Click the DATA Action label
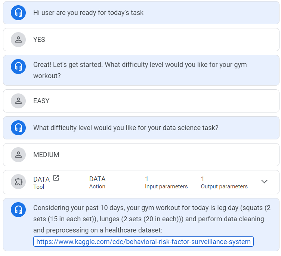The width and height of the screenshot is (281, 256). [x=97, y=179]
